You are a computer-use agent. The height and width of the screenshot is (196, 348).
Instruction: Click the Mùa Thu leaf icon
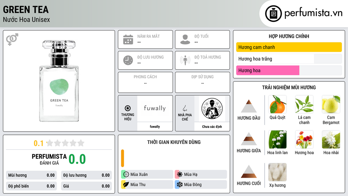126,184
